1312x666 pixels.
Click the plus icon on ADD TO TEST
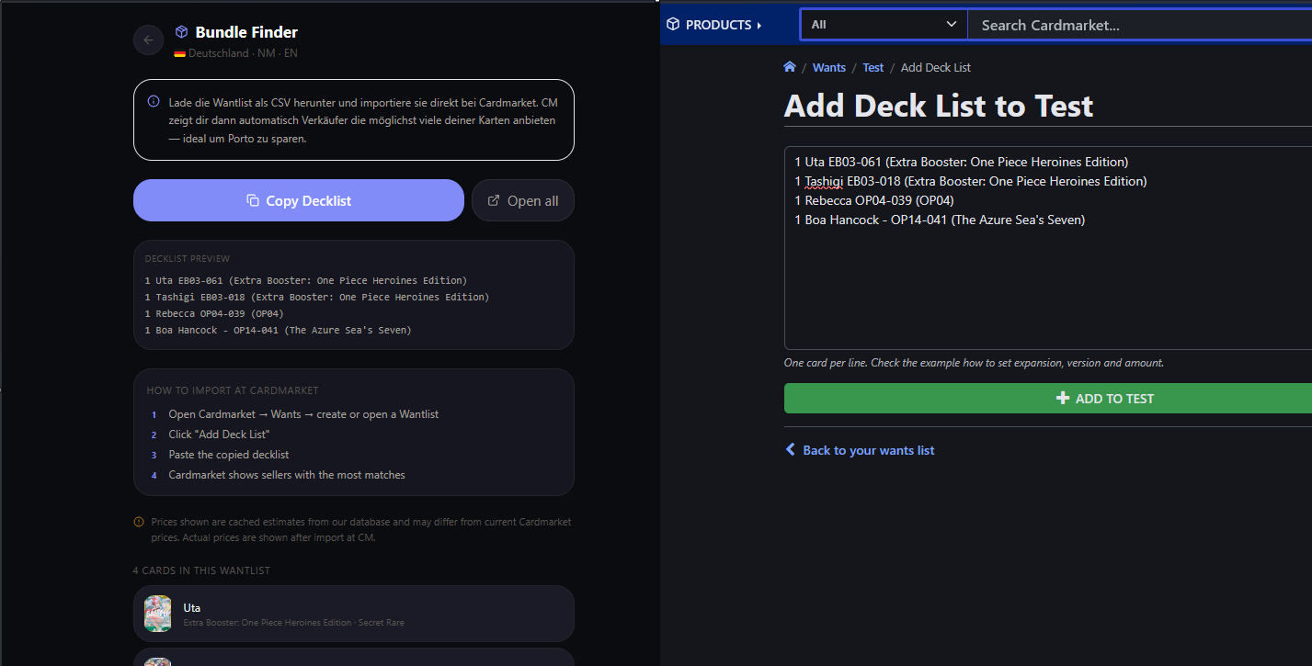[1063, 399]
